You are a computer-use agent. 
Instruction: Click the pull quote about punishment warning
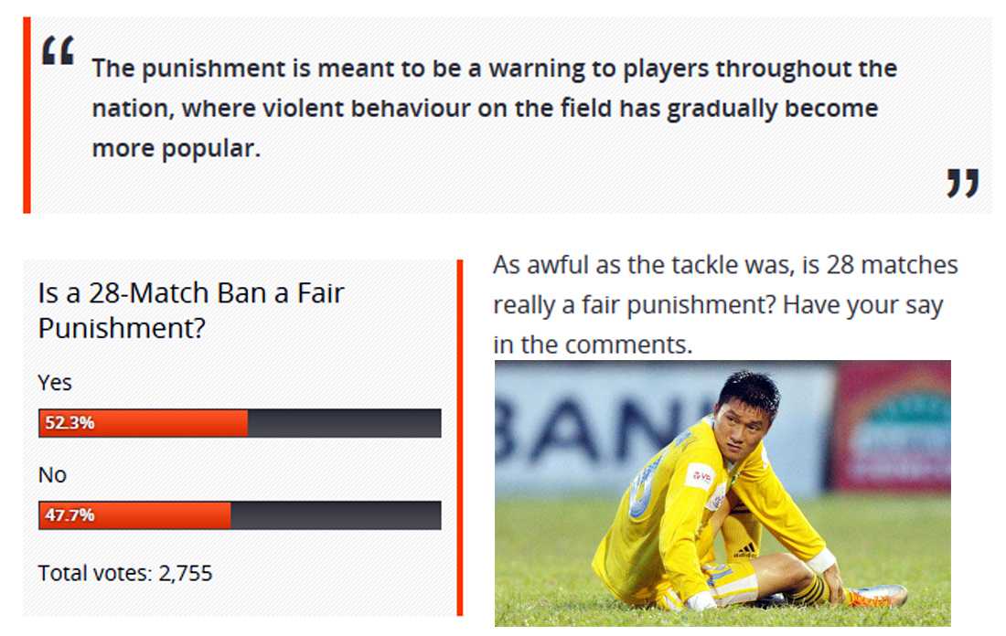(494, 108)
